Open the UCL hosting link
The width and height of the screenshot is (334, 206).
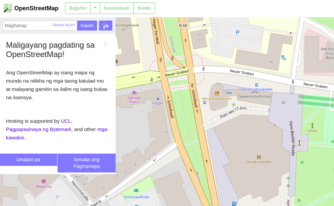[x=66, y=121]
